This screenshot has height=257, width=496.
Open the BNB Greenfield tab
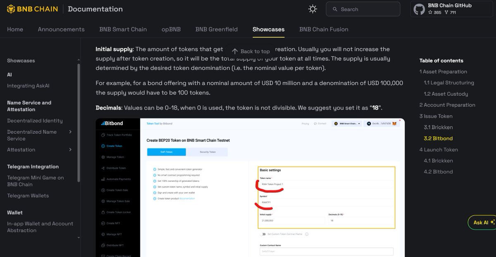(x=217, y=29)
